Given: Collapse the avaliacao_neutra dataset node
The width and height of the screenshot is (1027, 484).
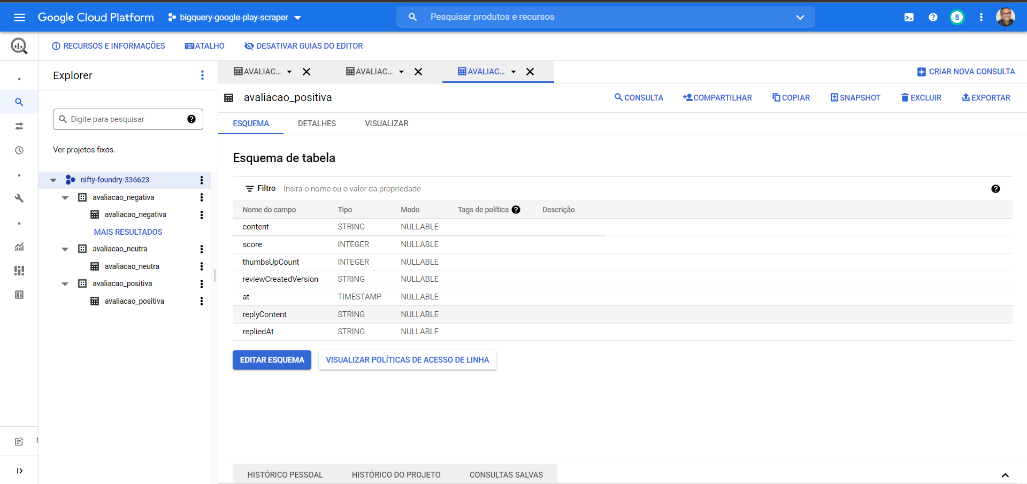Looking at the screenshot, I should pyautogui.click(x=65, y=249).
